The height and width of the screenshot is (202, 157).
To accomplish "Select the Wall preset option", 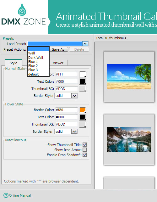I will (38, 53).
